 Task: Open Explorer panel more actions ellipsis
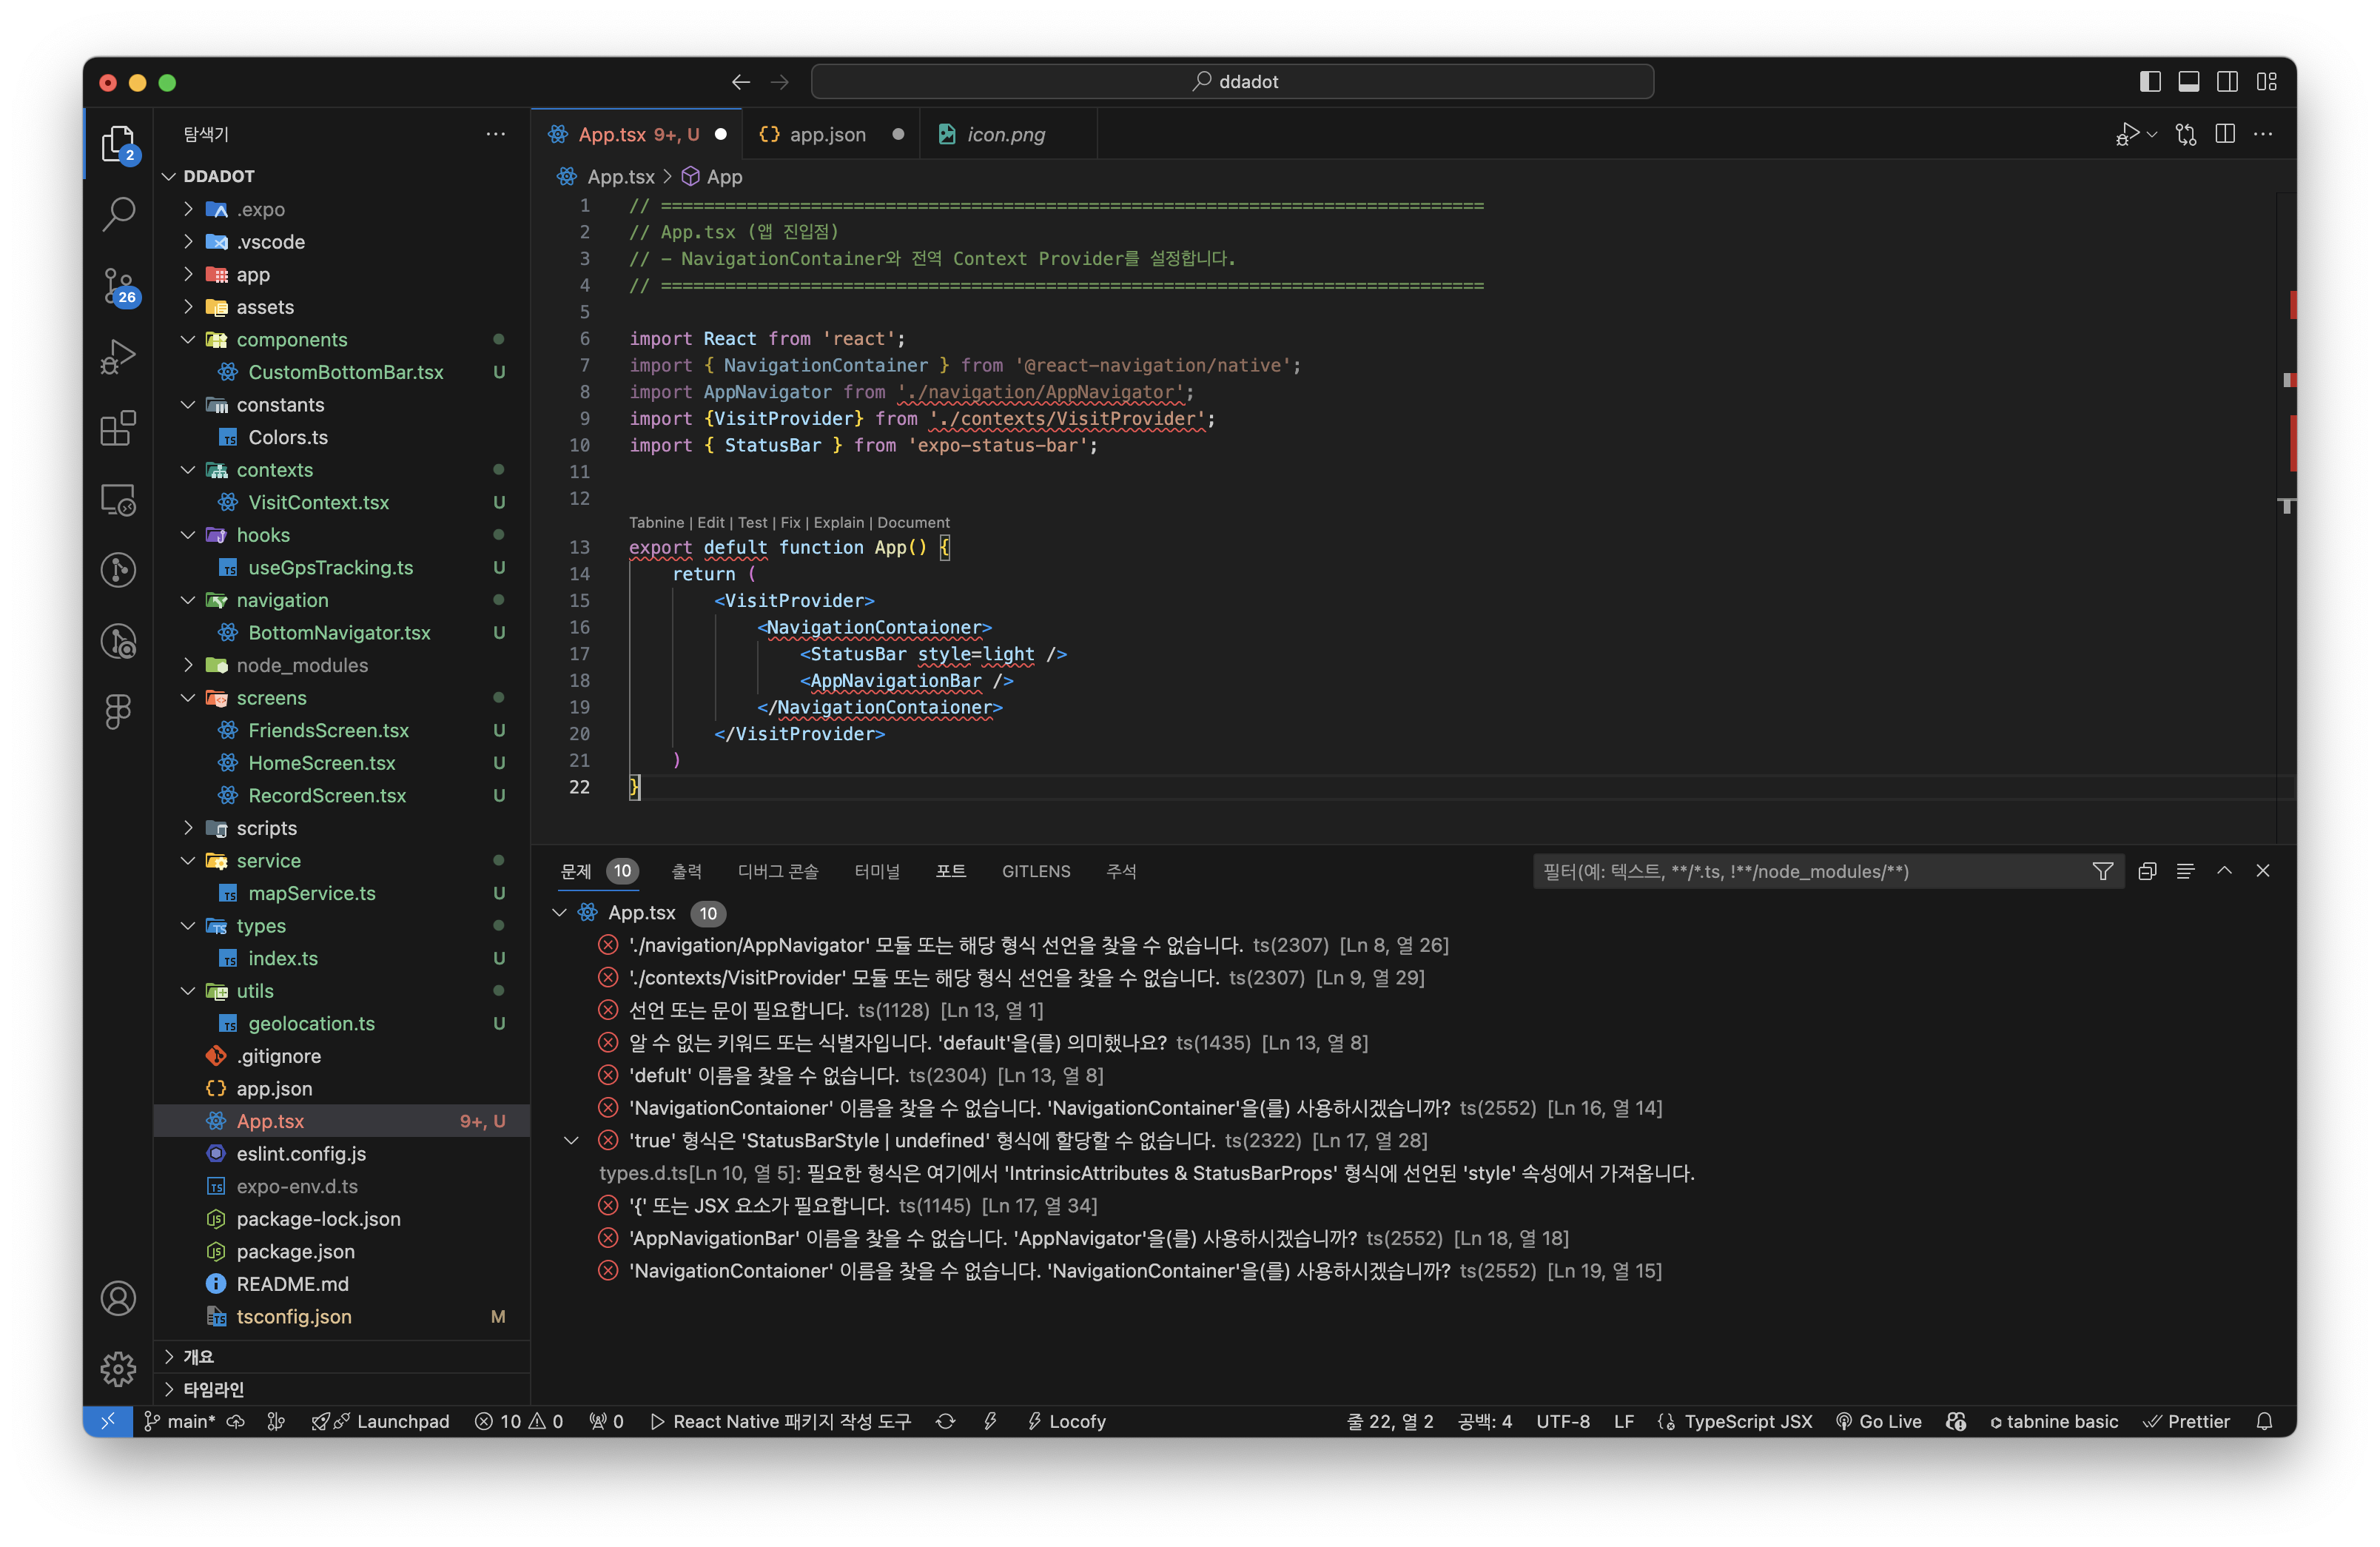pyautogui.click(x=495, y=134)
